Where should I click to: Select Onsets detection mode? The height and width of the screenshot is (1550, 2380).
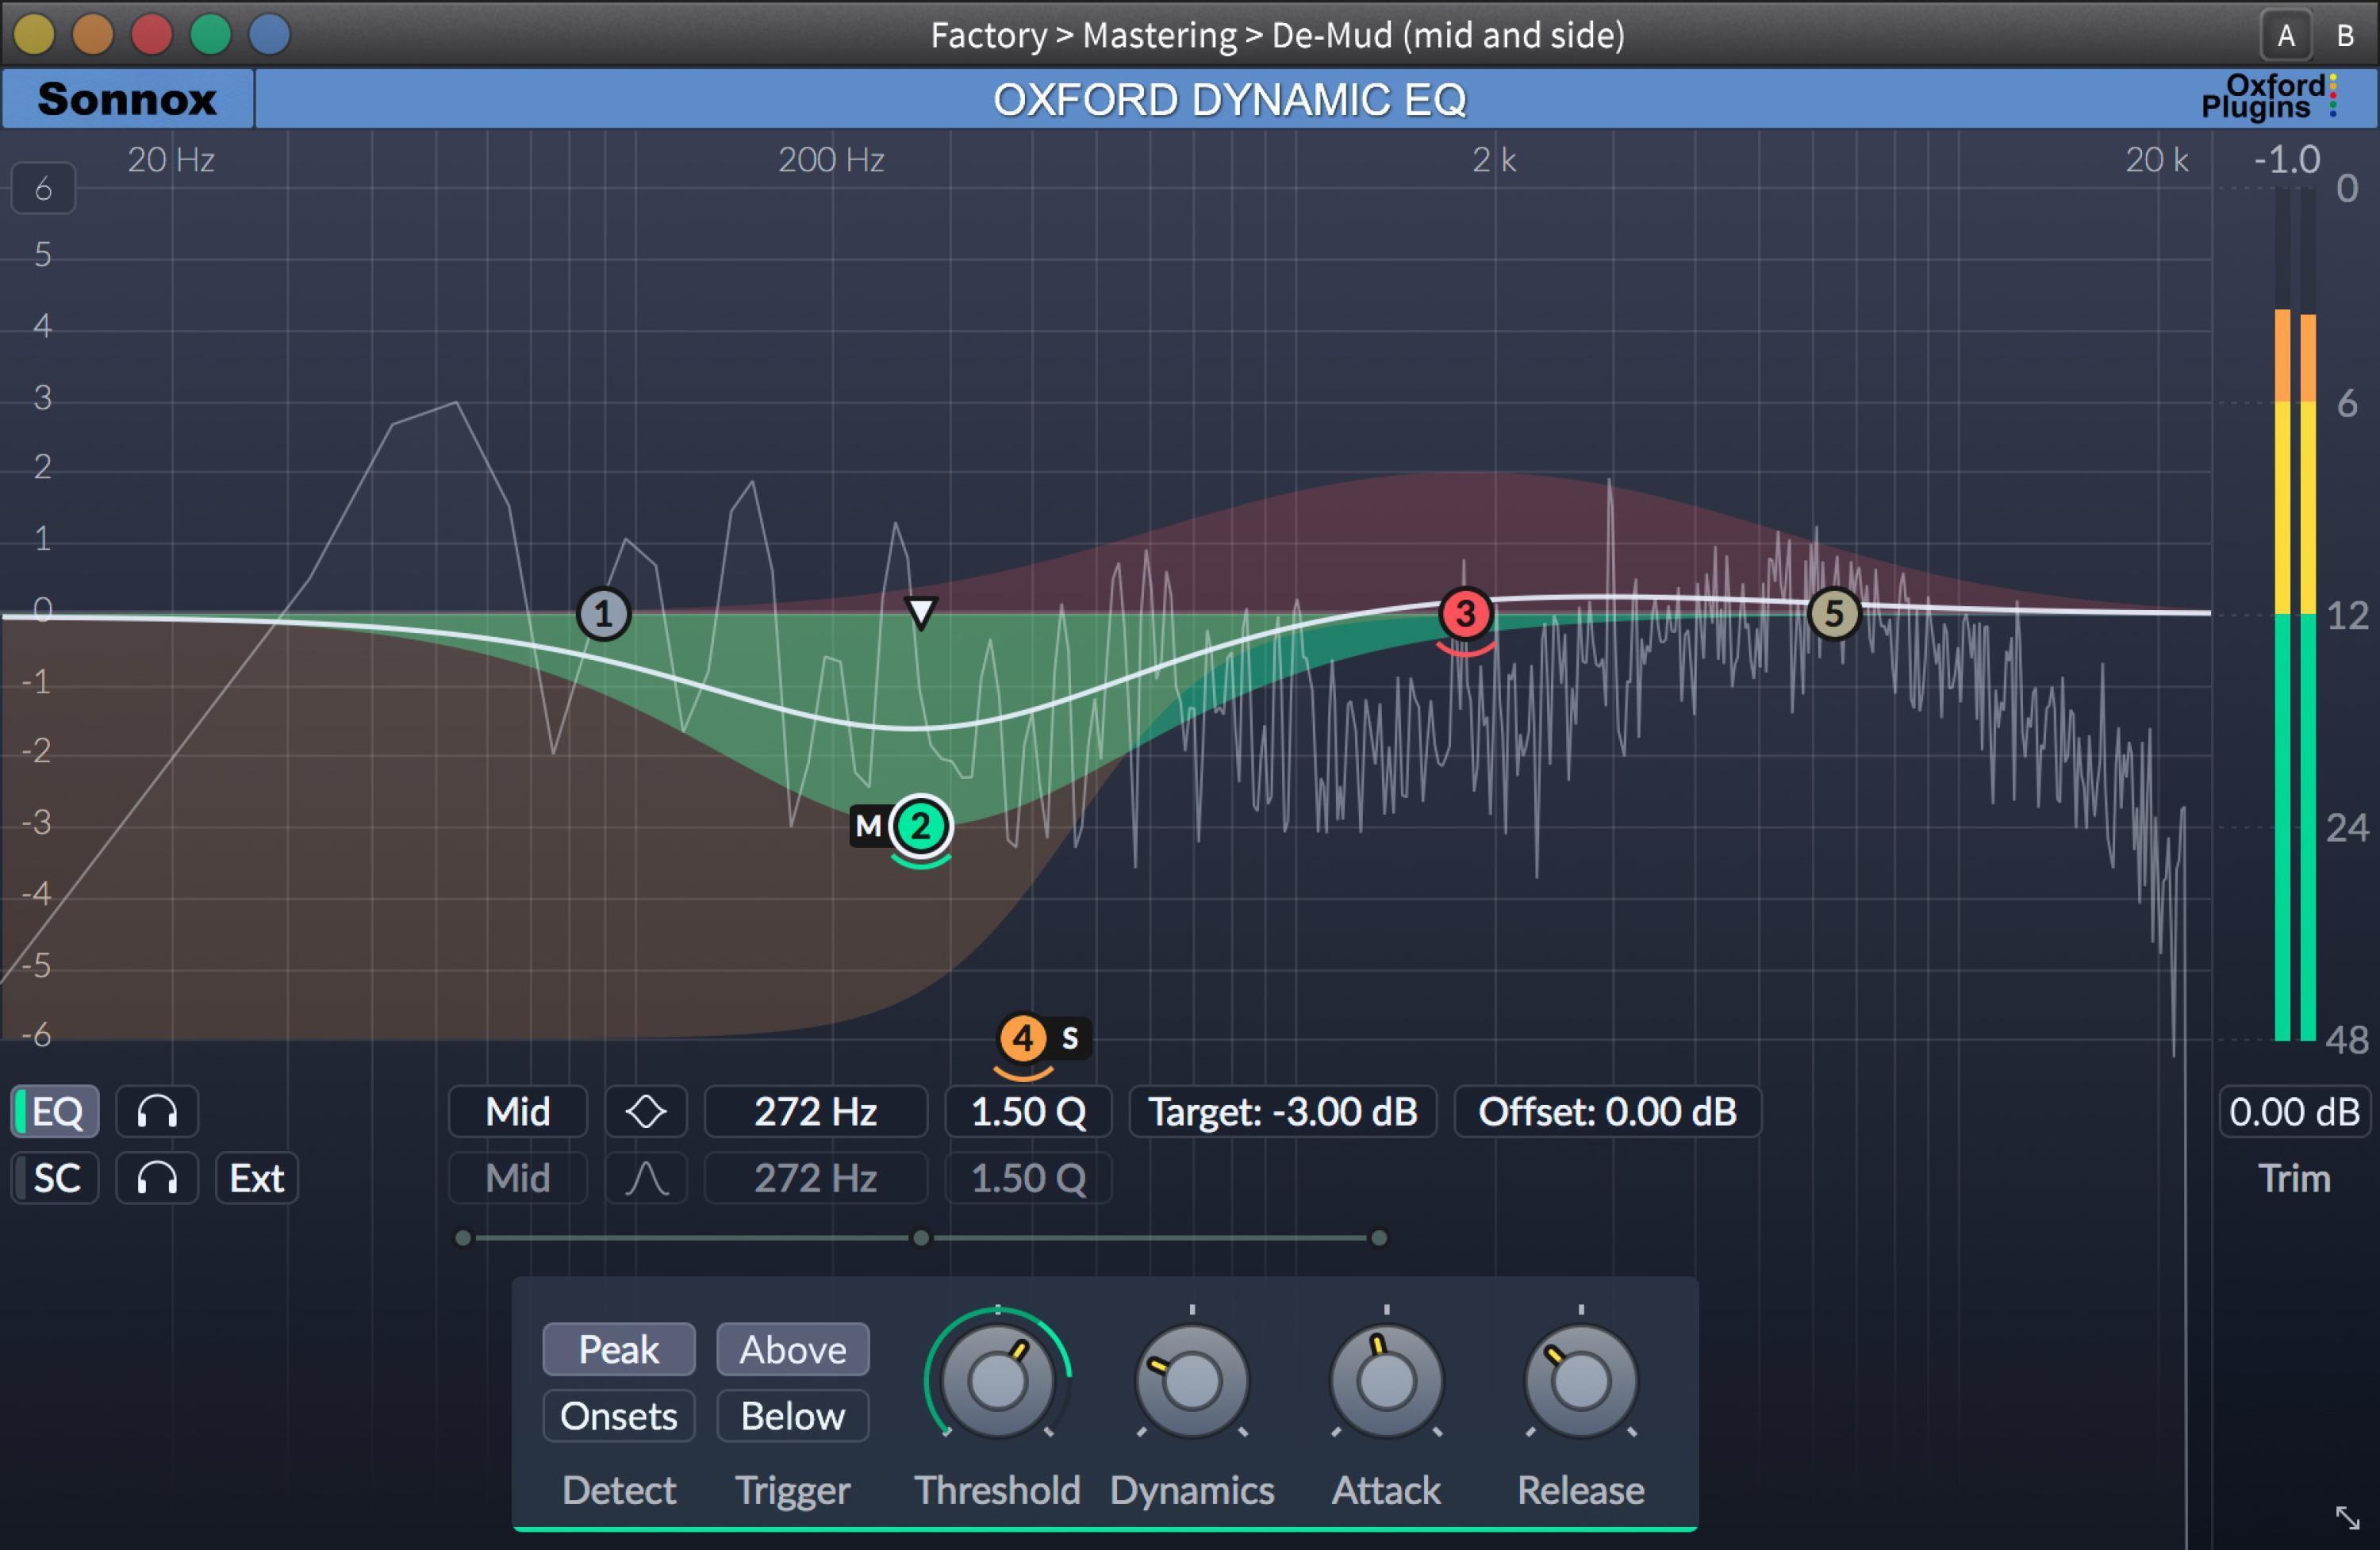pos(618,1416)
